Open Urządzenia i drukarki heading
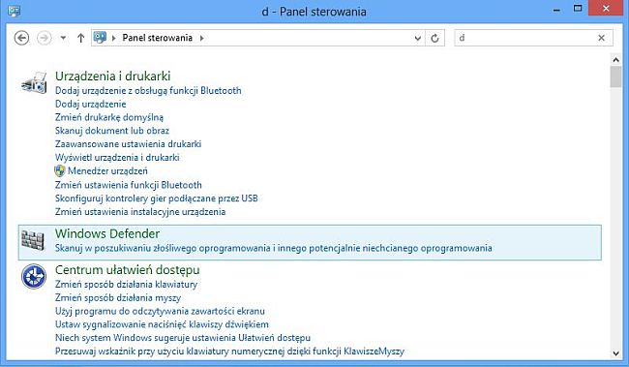Screen dimensions: 629x367 [112, 76]
